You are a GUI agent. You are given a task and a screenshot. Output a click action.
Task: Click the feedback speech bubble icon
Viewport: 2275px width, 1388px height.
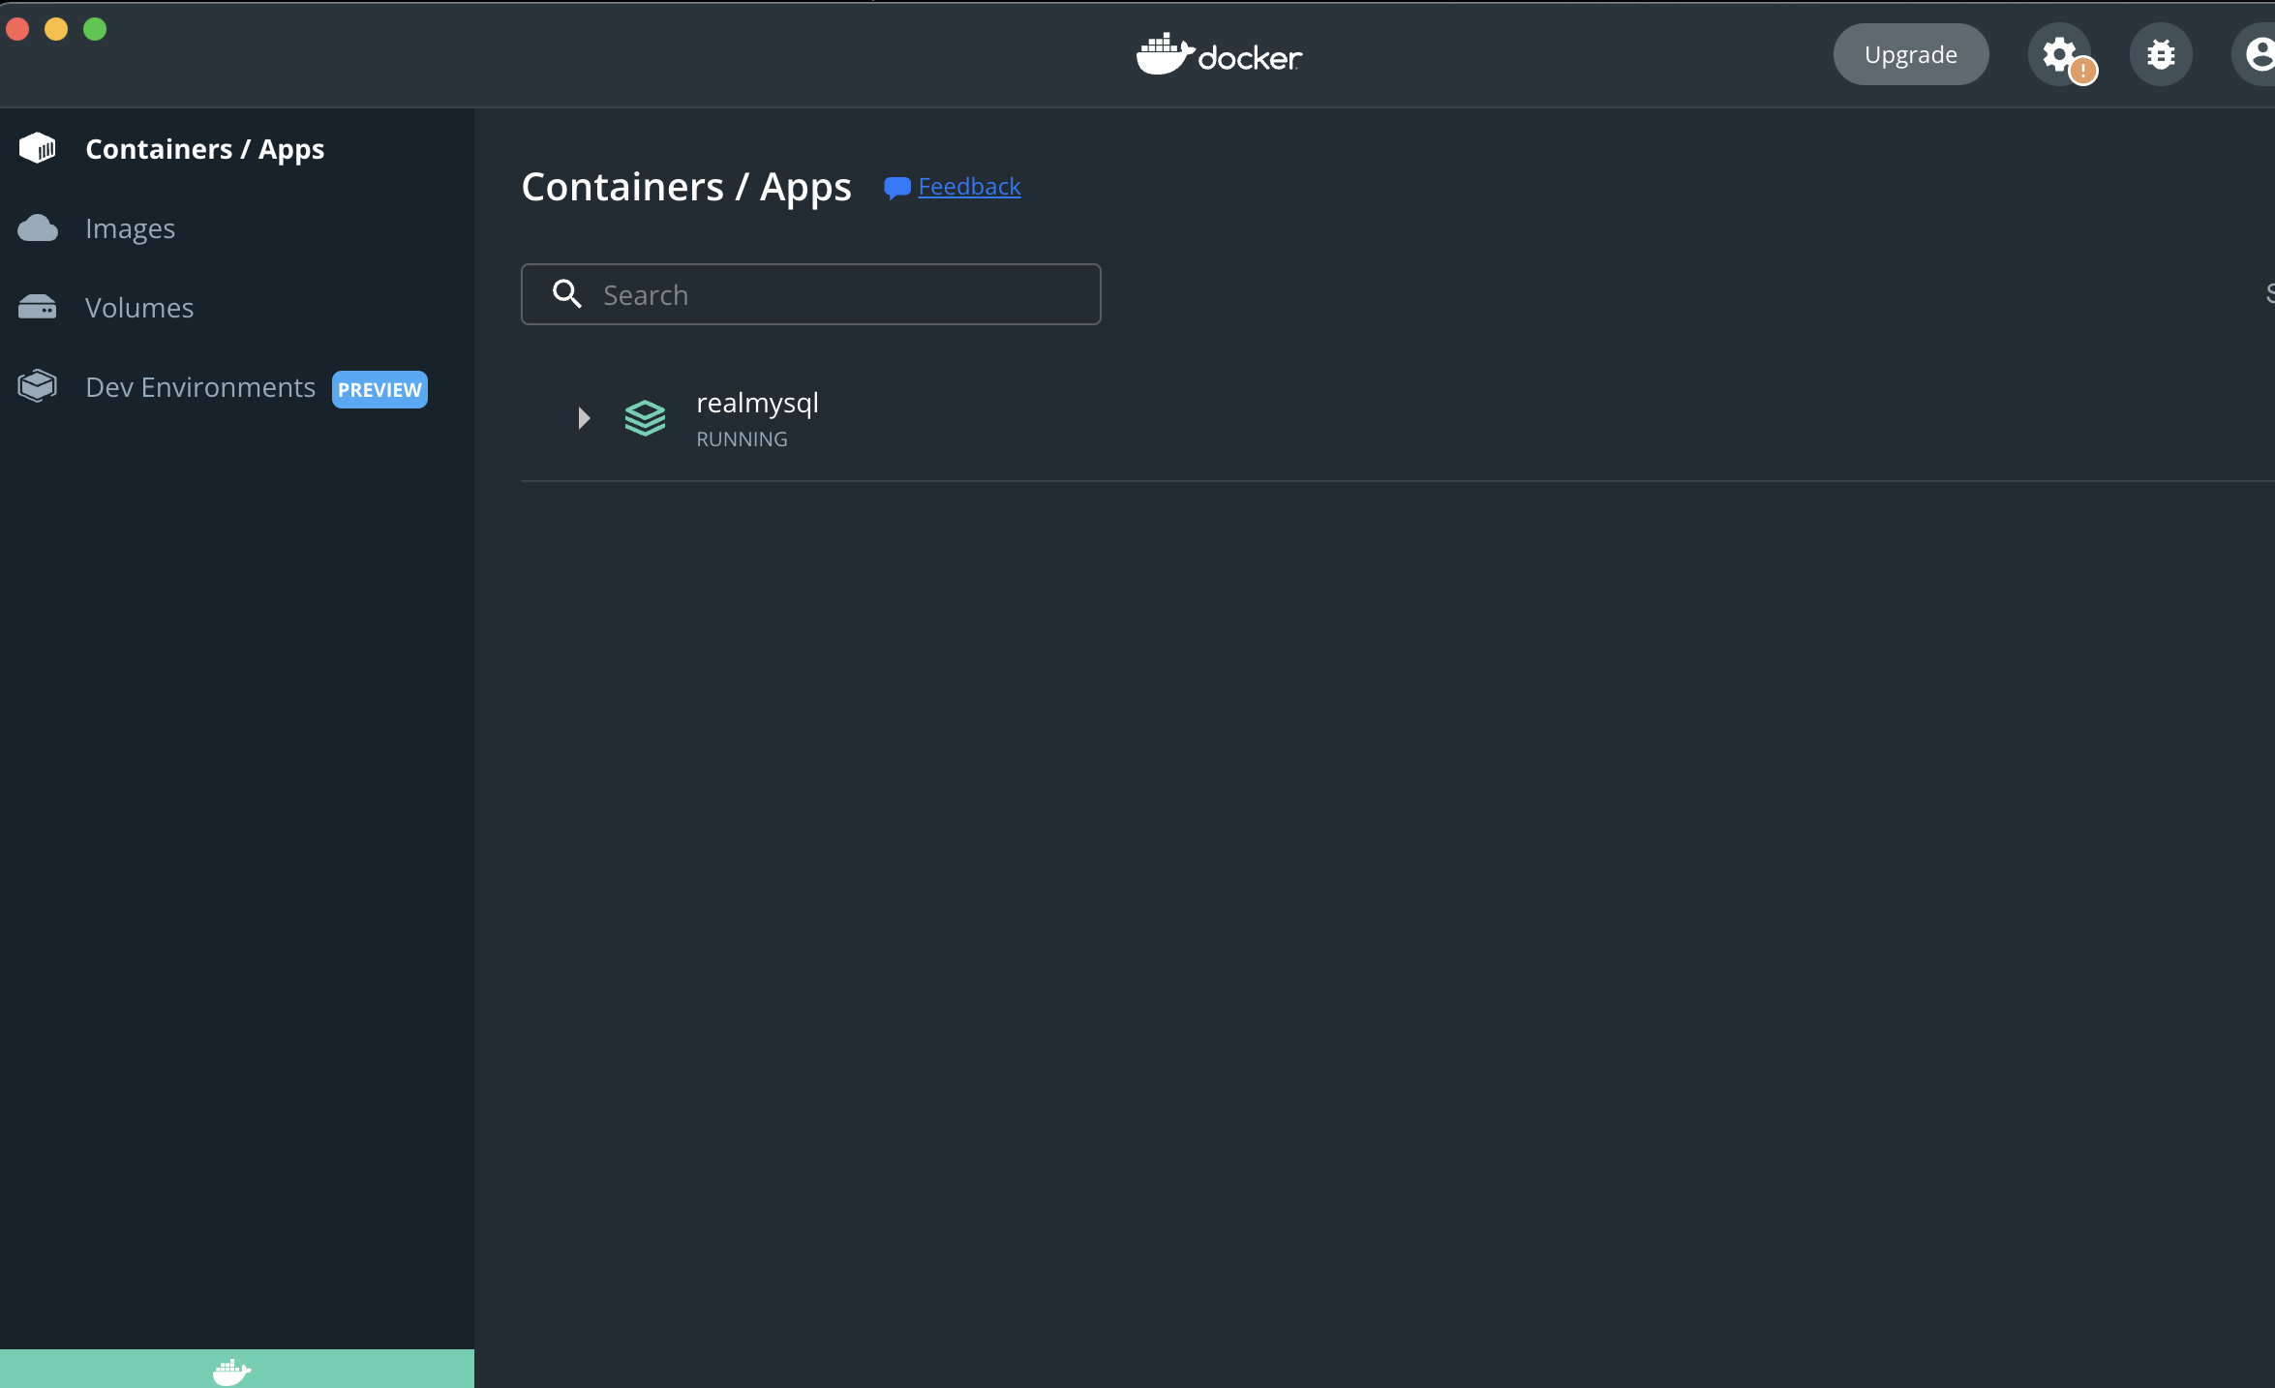[x=896, y=188]
